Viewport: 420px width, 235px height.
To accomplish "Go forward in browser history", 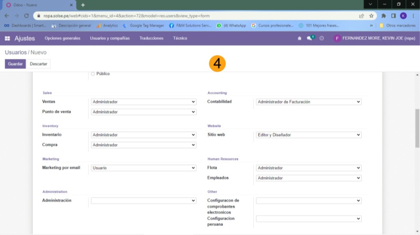I will click(x=16, y=16).
